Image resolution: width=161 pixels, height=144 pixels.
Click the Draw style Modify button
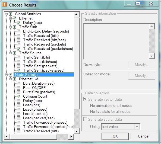(x=142, y=65)
